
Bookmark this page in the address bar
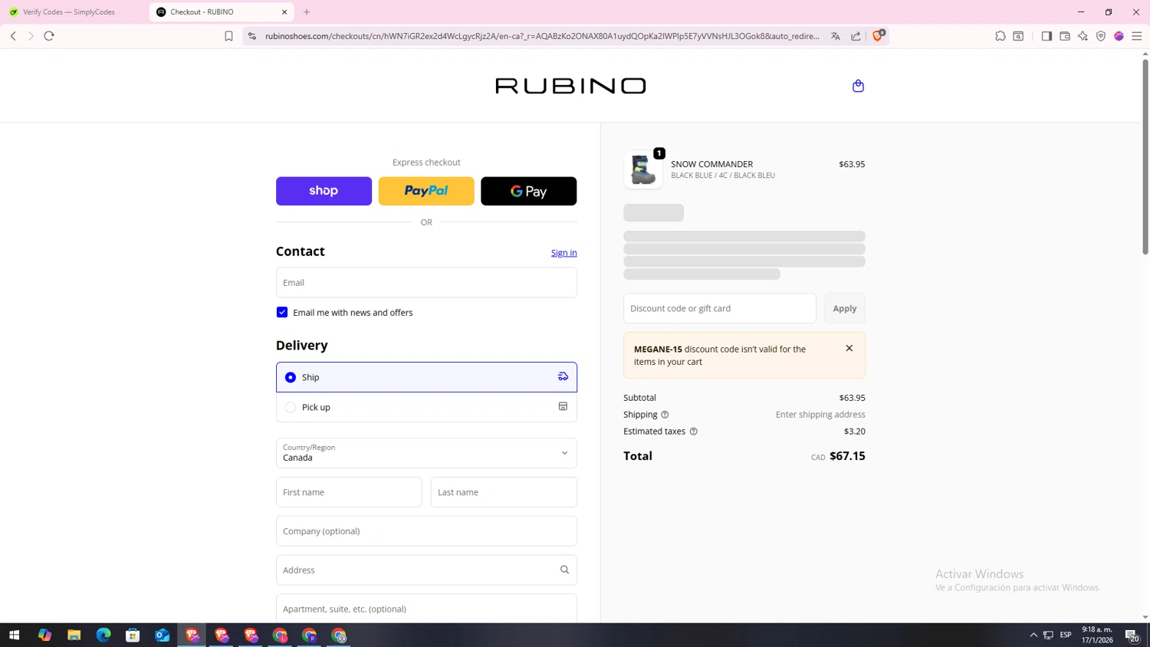(228, 36)
